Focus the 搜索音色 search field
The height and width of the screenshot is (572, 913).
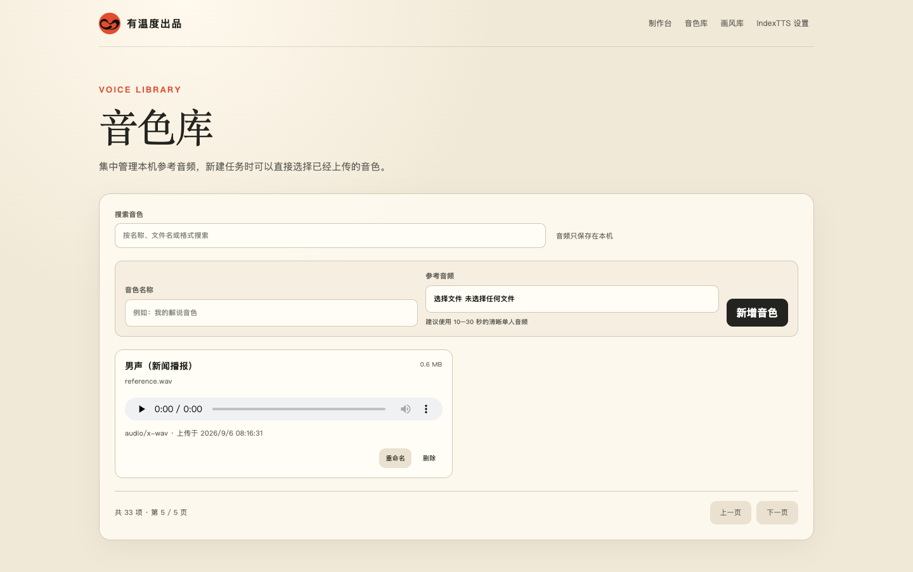pos(330,235)
